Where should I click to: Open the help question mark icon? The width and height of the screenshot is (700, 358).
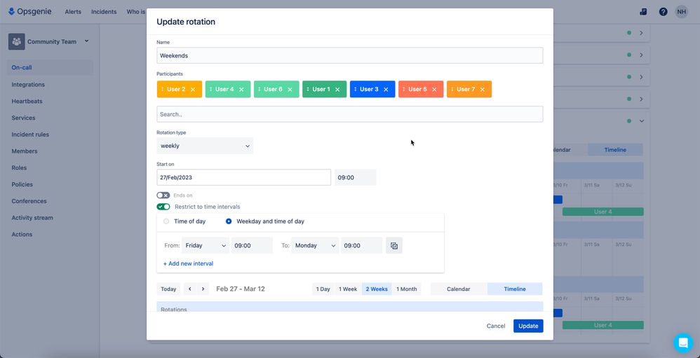(663, 12)
